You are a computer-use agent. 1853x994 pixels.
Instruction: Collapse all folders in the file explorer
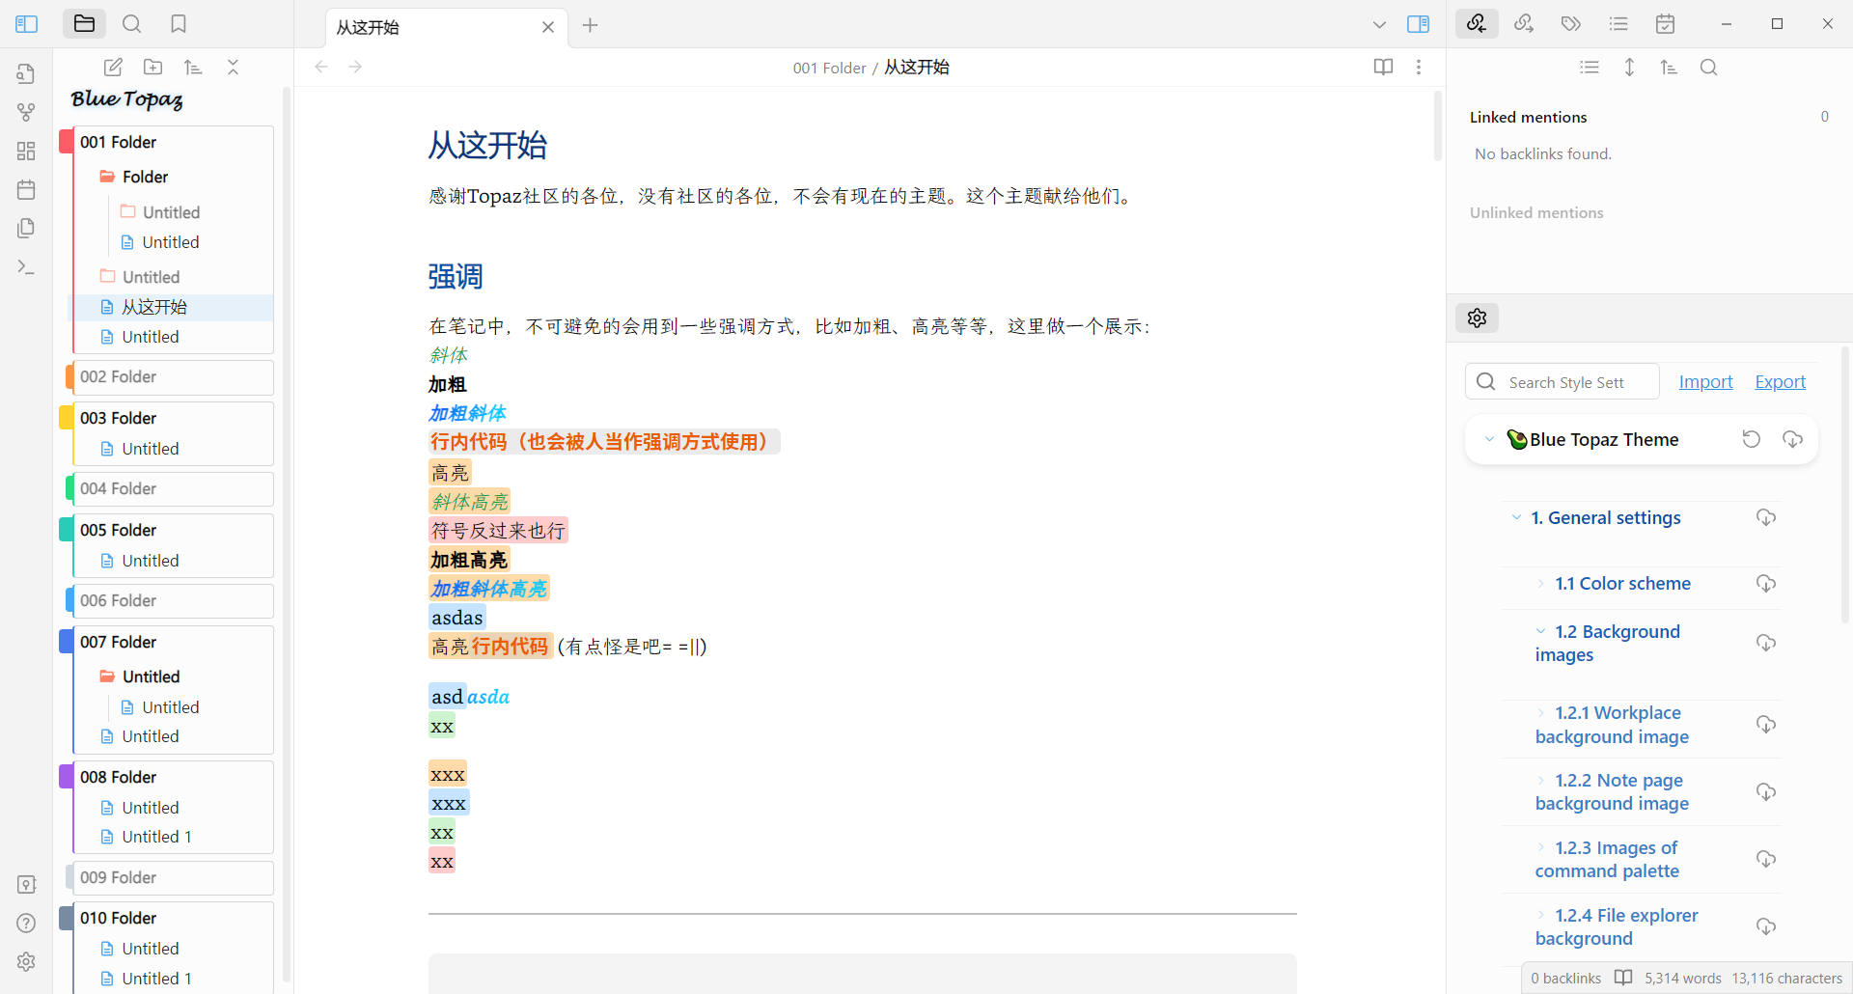(233, 67)
